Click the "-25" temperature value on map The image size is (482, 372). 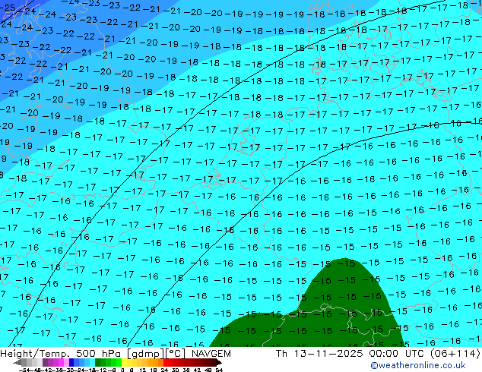pos(8,8)
